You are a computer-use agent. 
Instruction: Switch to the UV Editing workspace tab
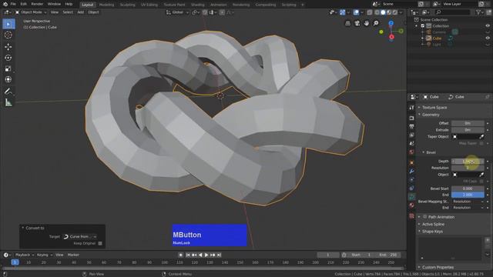[x=149, y=5]
